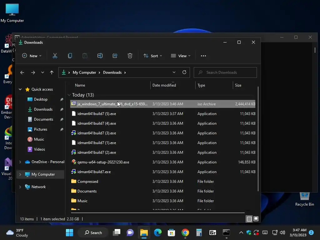320x240 pixels.
Task: Select Desktop in Quick access
Action: coord(41,99)
